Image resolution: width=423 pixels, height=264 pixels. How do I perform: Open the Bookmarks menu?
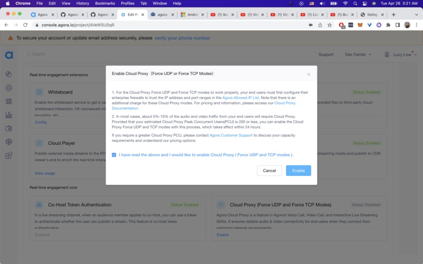click(x=105, y=4)
